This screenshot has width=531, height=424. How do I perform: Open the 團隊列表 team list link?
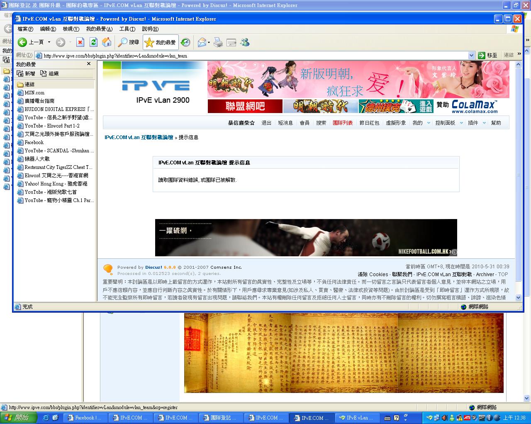point(343,123)
